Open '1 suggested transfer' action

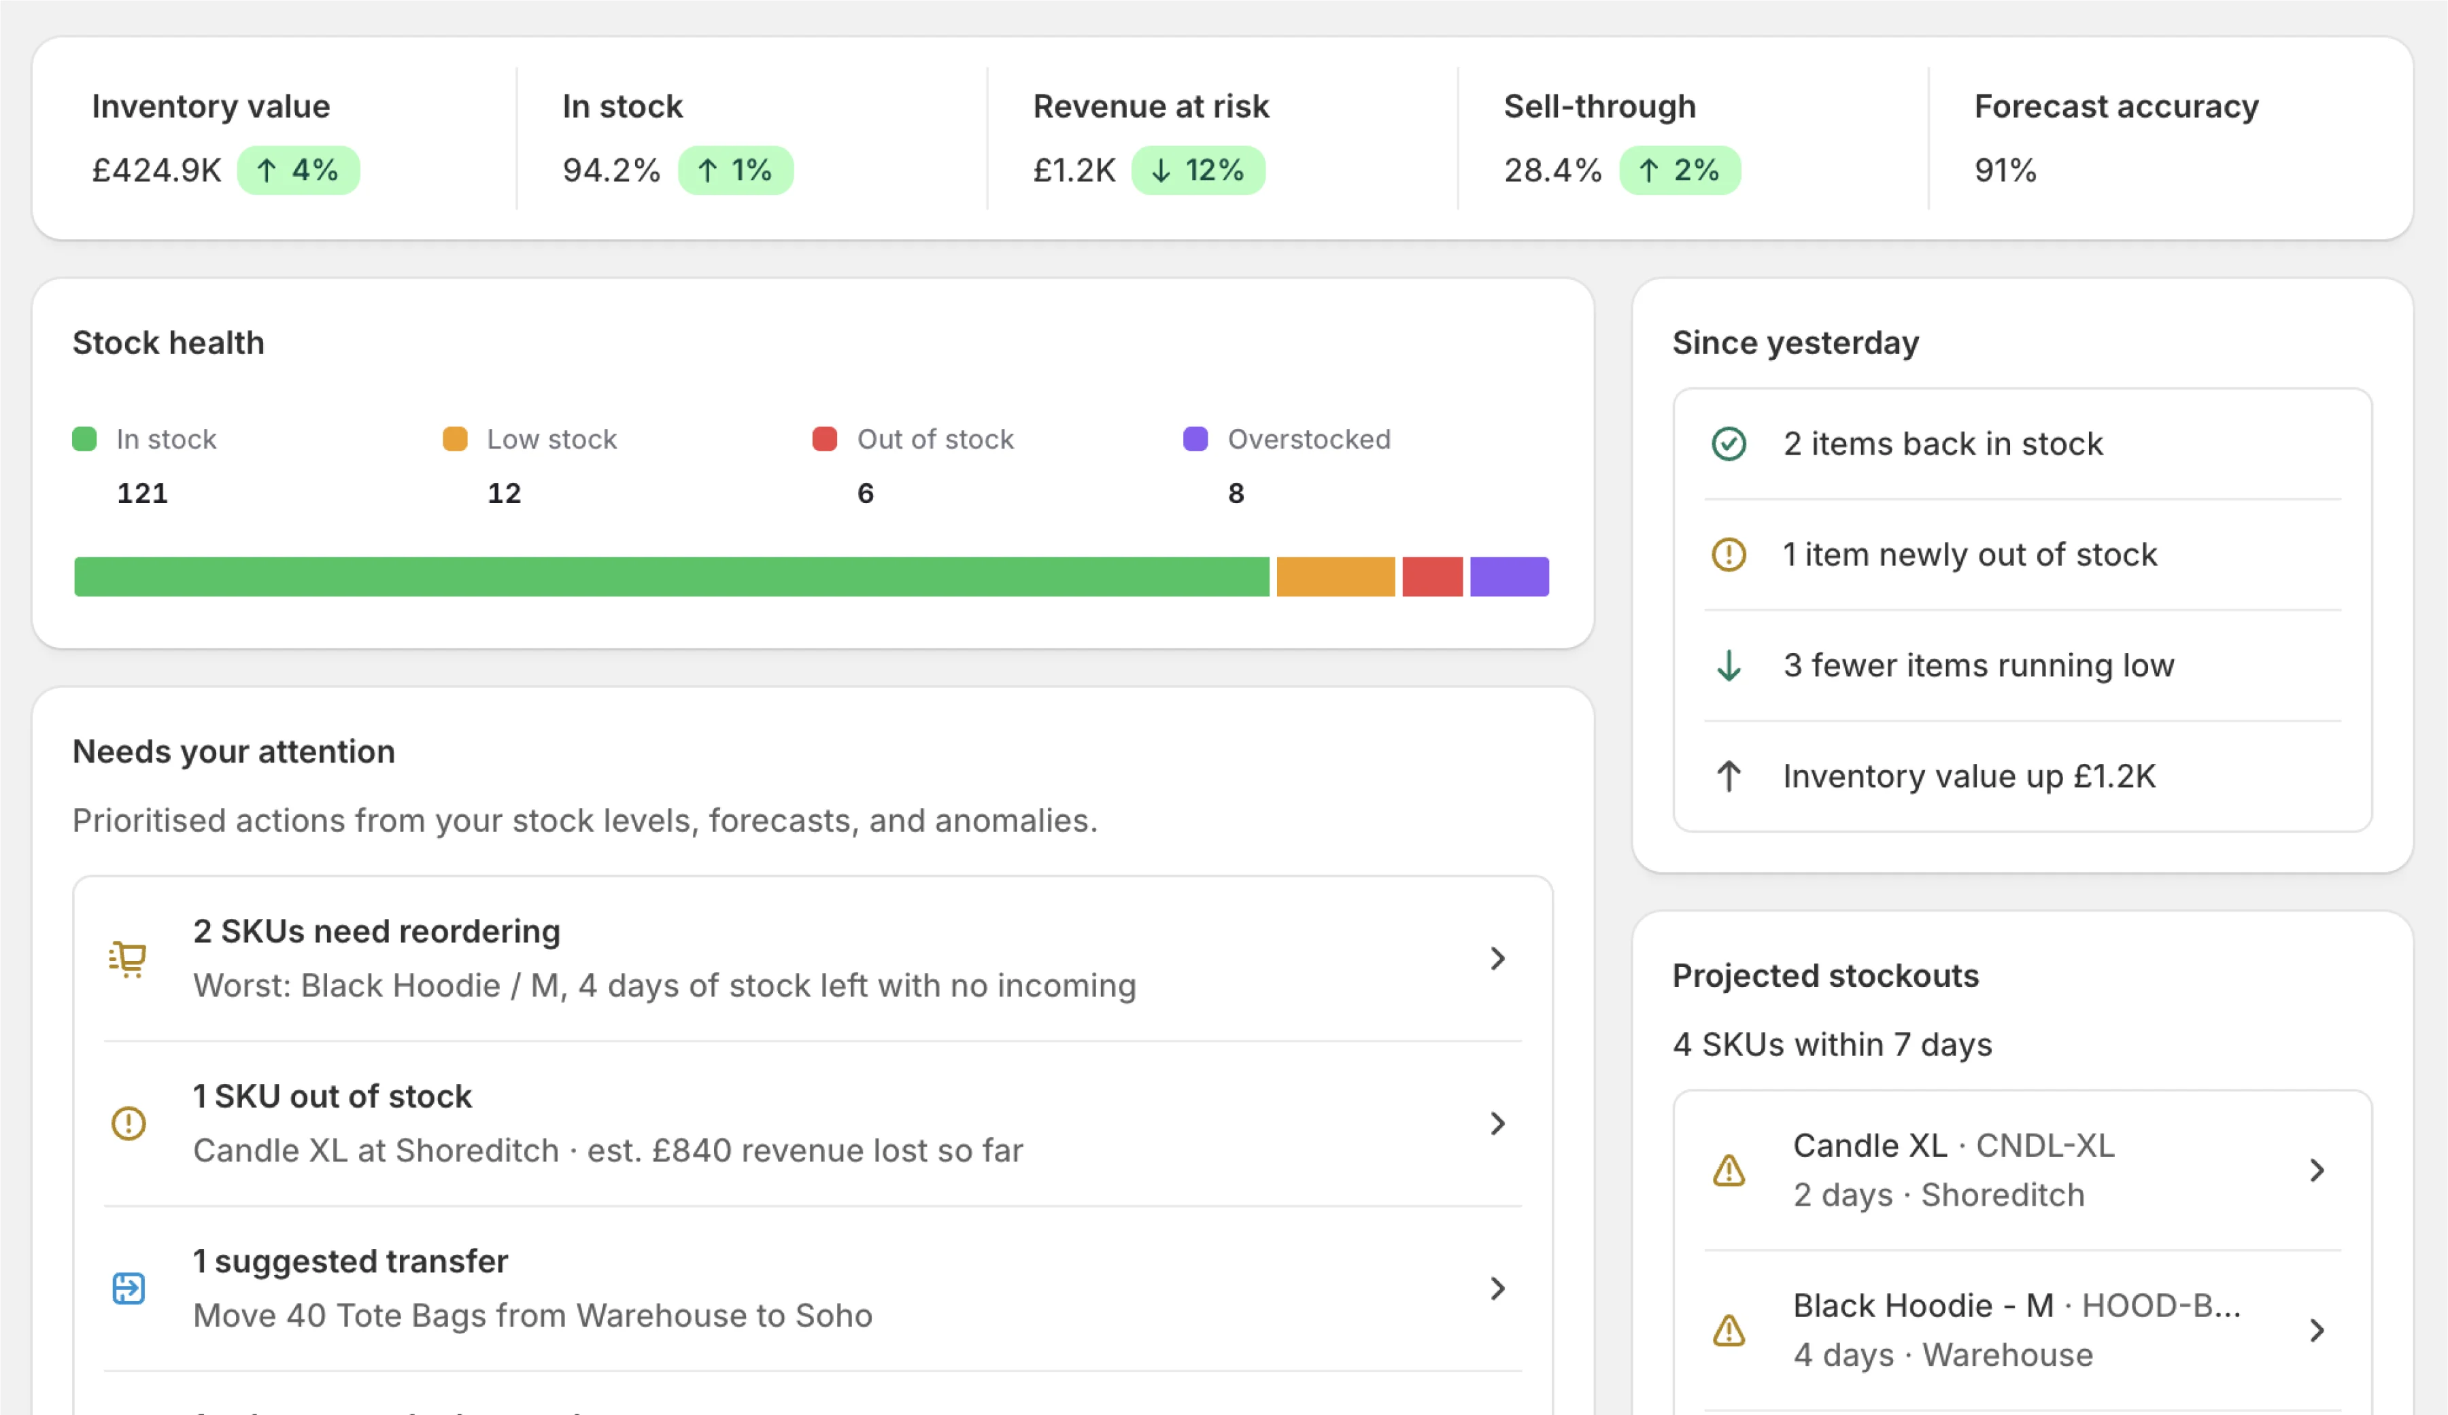tap(812, 1289)
